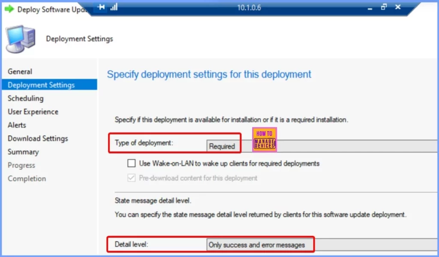
Task: Open the Download Settings wizard page
Action: coord(38,139)
